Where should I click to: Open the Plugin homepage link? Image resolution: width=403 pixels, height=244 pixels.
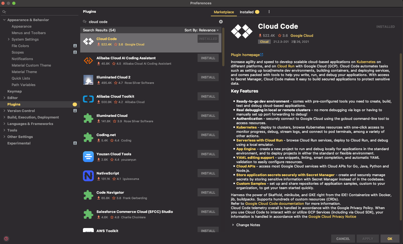coord(245,55)
